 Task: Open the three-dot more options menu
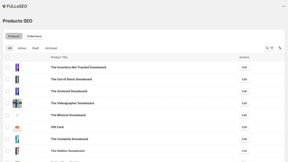point(284,6)
